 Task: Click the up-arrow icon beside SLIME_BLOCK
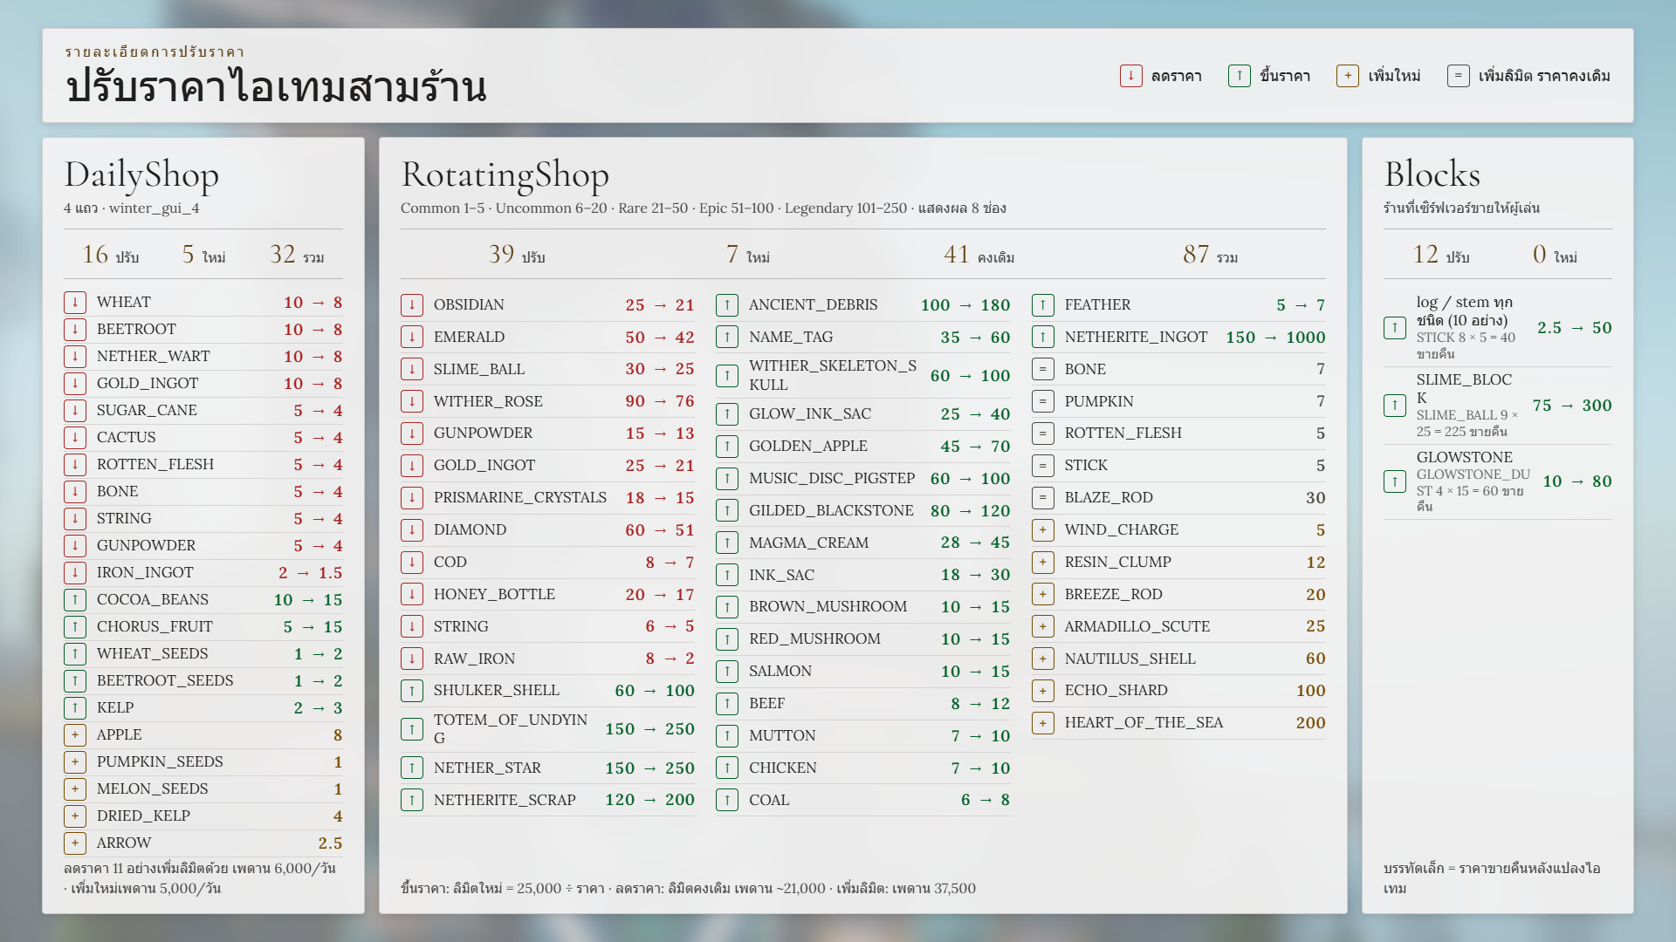1395,406
